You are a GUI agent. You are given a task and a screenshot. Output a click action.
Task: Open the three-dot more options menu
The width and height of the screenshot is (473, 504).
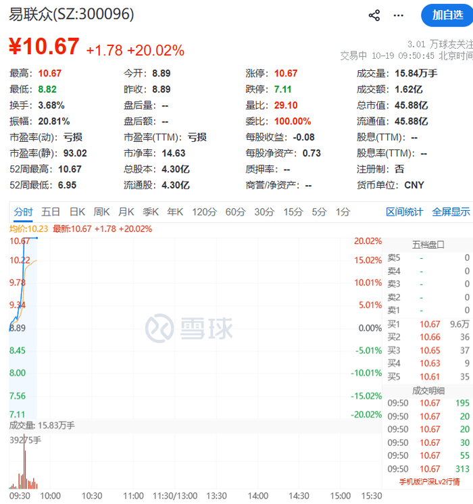(x=399, y=16)
